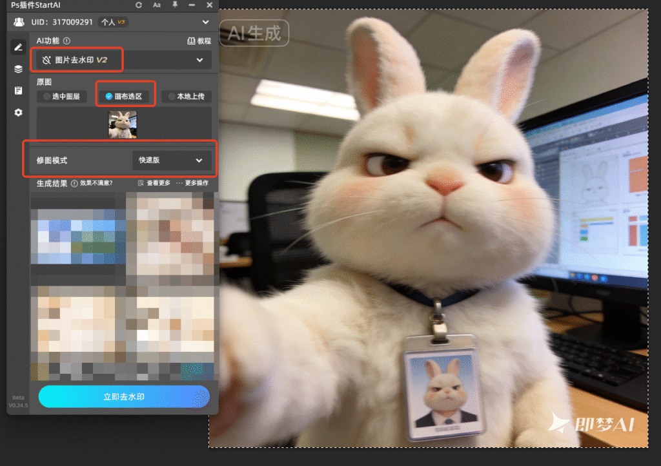Image resolution: width=661 pixels, height=466 pixels.
Task: Click the info icon next to AI功能
Action: point(66,41)
